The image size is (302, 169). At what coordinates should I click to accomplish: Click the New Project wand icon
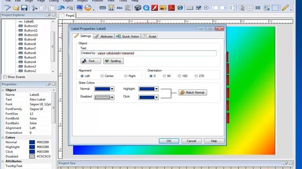pyautogui.click(x=8, y=8)
